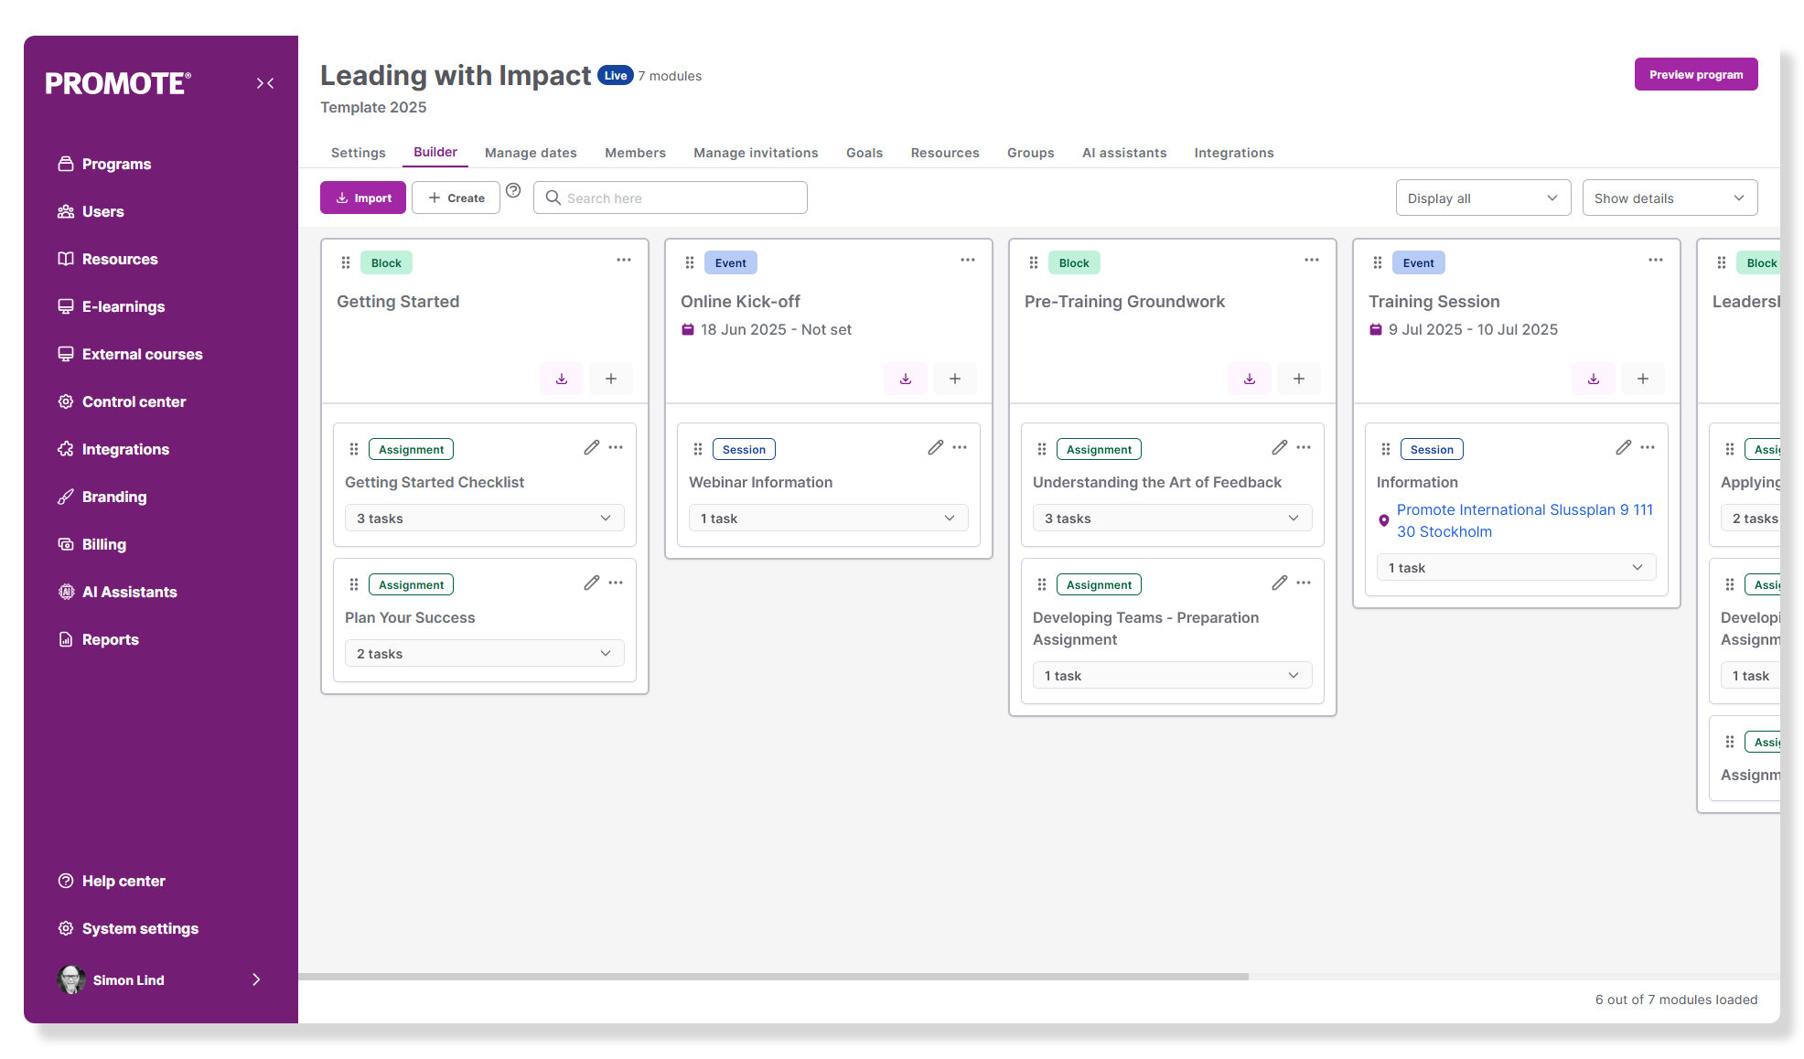Open more options for Training Session event
Viewport: 1804px width, 1059px height.
[1656, 261]
